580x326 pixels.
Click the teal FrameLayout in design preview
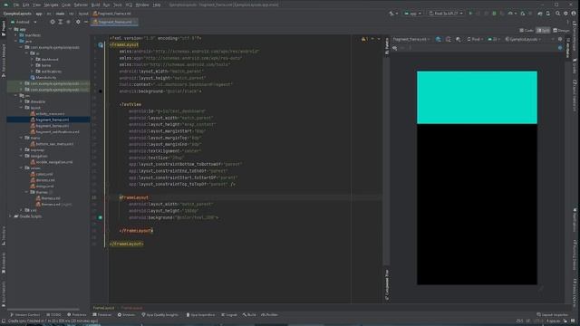(477, 98)
